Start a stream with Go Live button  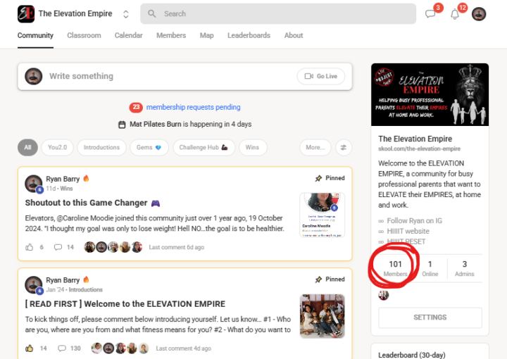pos(321,76)
